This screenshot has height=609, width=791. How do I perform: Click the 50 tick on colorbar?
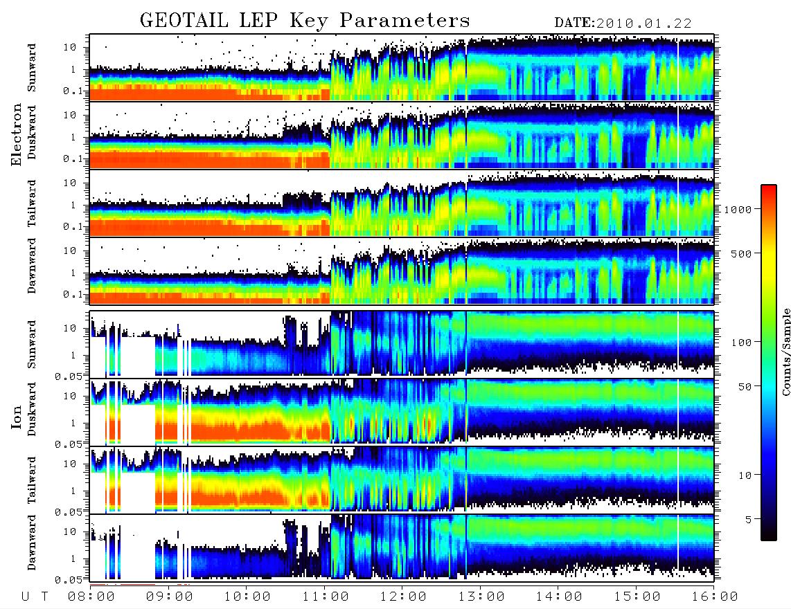744,387
